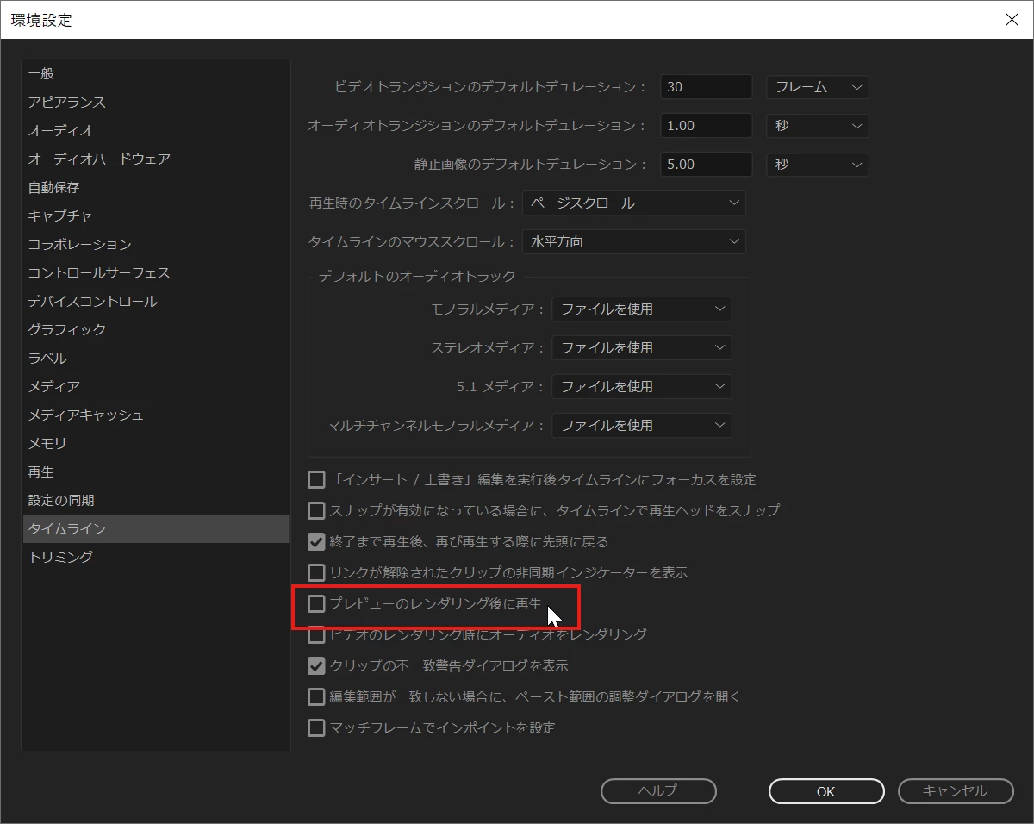
Task: Select ラベル category
Action: 155,359
